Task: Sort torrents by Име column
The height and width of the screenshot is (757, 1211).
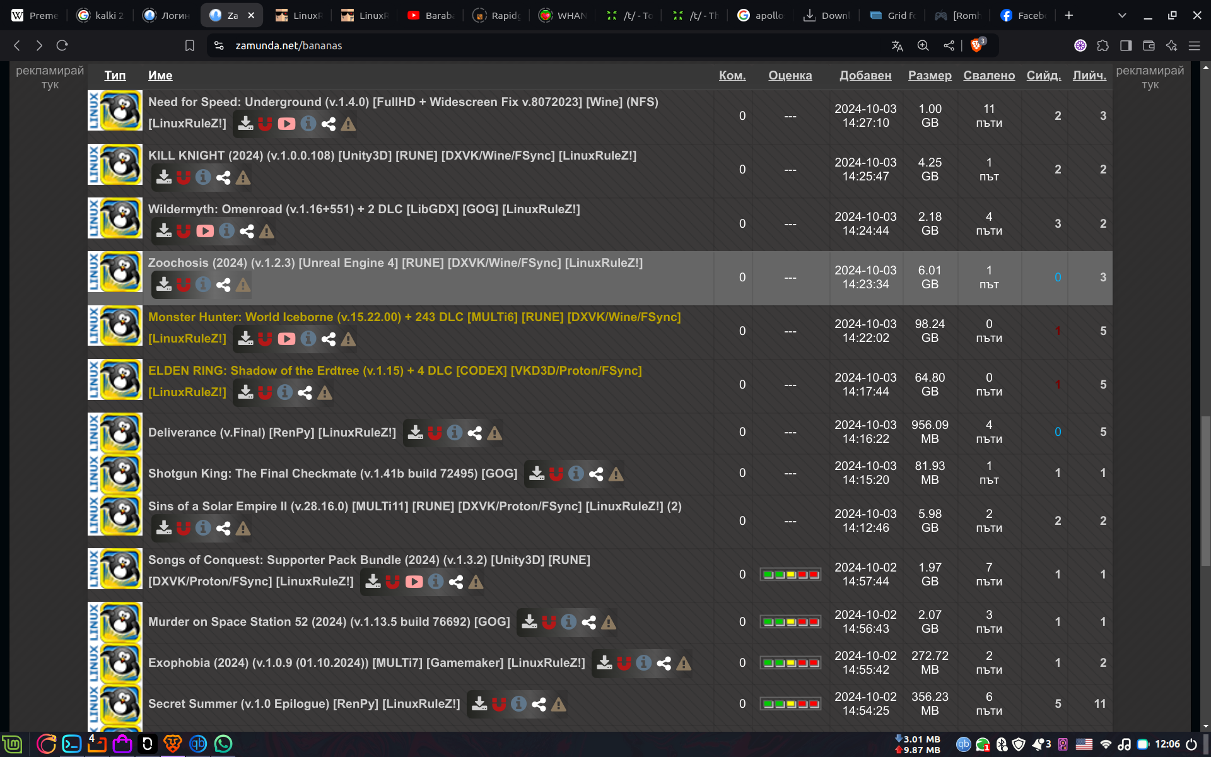Action: tap(160, 75)
